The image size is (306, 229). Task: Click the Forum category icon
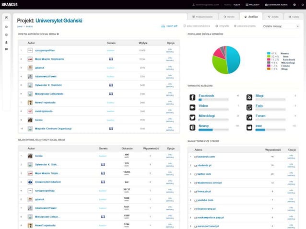pyautogui.click(x=249, y=117)
